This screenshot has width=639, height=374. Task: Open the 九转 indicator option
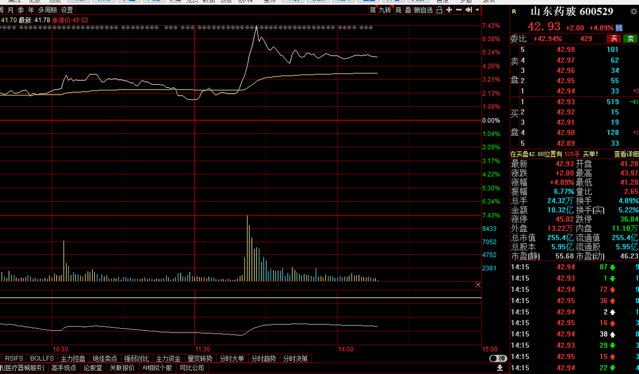coord(385,10)
